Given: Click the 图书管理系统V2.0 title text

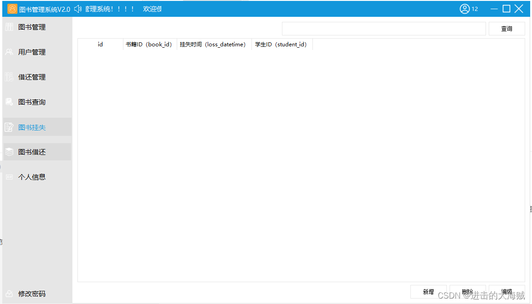Looking at the screenshot, I should [45, 10].
